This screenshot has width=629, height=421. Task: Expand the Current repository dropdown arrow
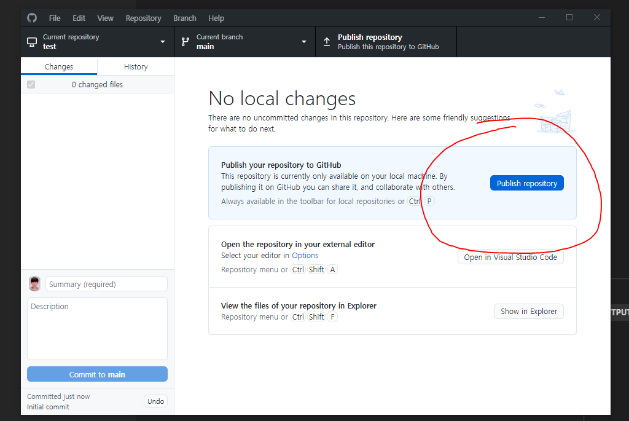(x=162, y=42)
